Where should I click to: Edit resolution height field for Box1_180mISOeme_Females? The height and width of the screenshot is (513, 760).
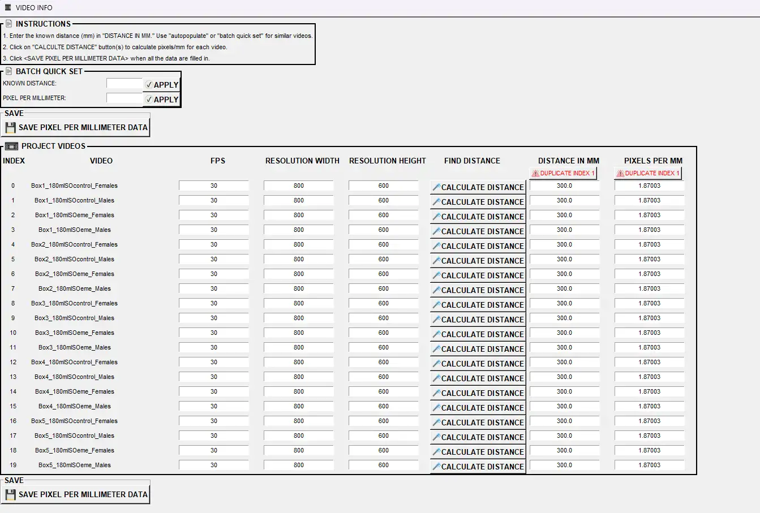[x=384, y=215]
